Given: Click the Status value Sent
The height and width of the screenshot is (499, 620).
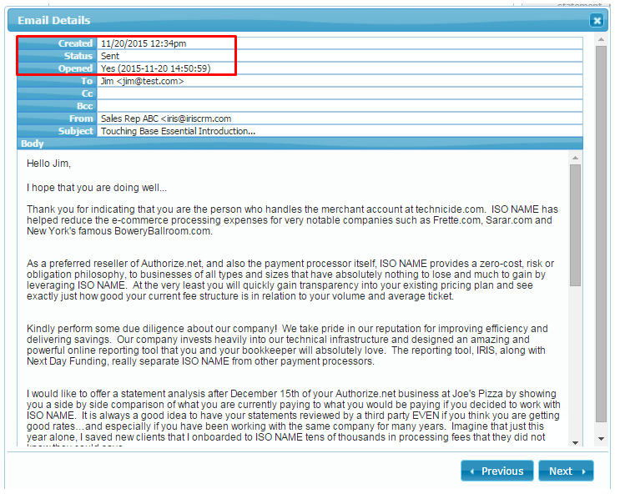Looking at the screenshot, I should tap(110, 56).
